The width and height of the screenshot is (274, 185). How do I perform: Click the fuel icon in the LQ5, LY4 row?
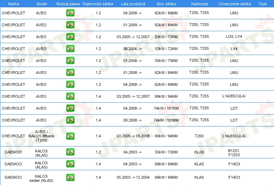(x=70, y=36)
